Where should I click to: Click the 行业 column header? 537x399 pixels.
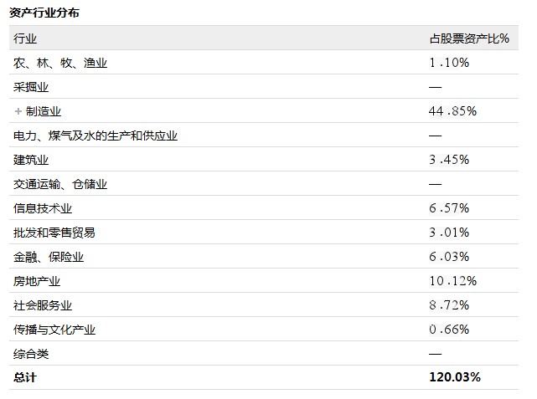(26, 38)
